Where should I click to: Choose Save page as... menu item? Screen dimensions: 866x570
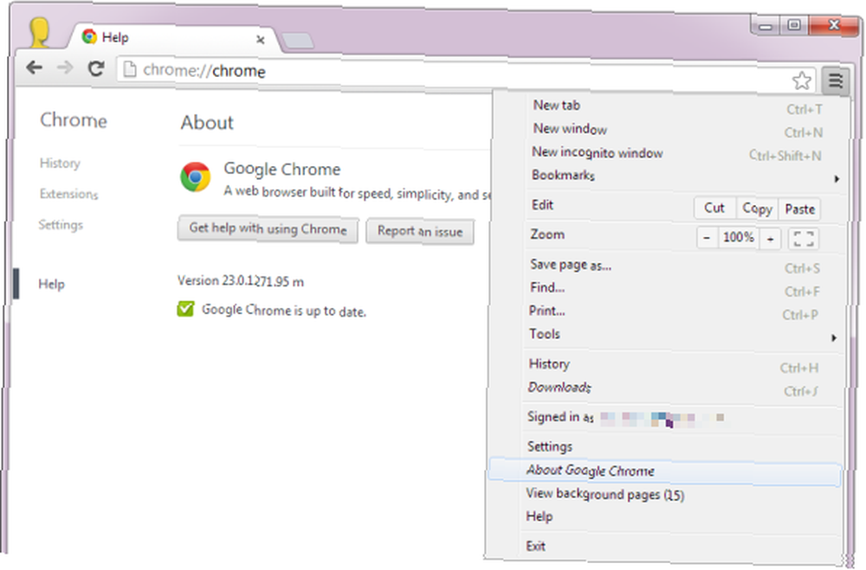(682, 266)
